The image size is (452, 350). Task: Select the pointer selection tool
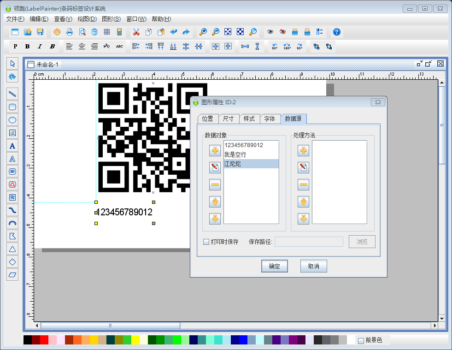coord(12,64)
